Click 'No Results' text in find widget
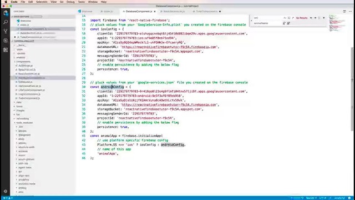The width and height of the screenshot is (355, 200). point(302,18)
